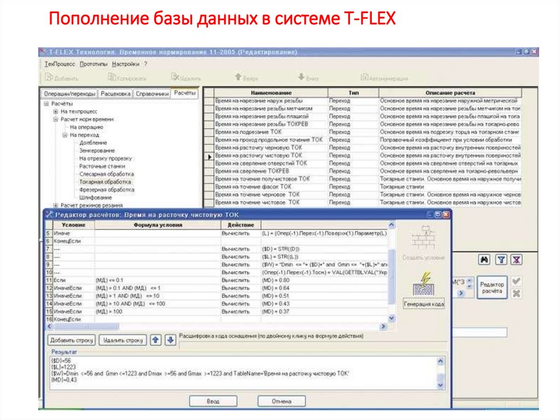Click inside the Результат text area
The image size is (560, 420).
click(x=243, y=373)
